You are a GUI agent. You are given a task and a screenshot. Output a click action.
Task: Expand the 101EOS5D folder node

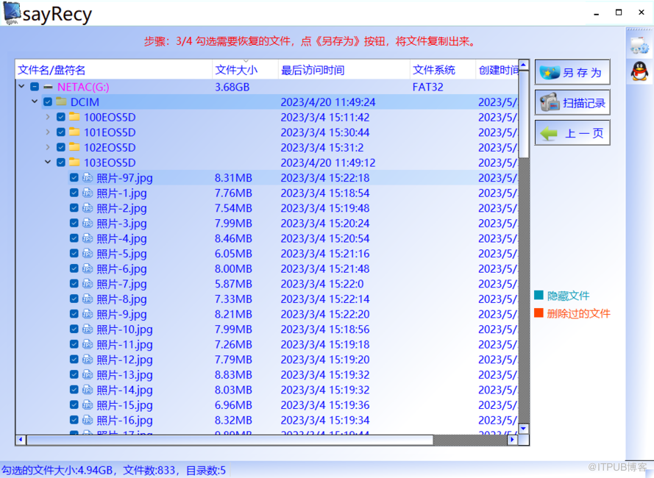[48, 132]
